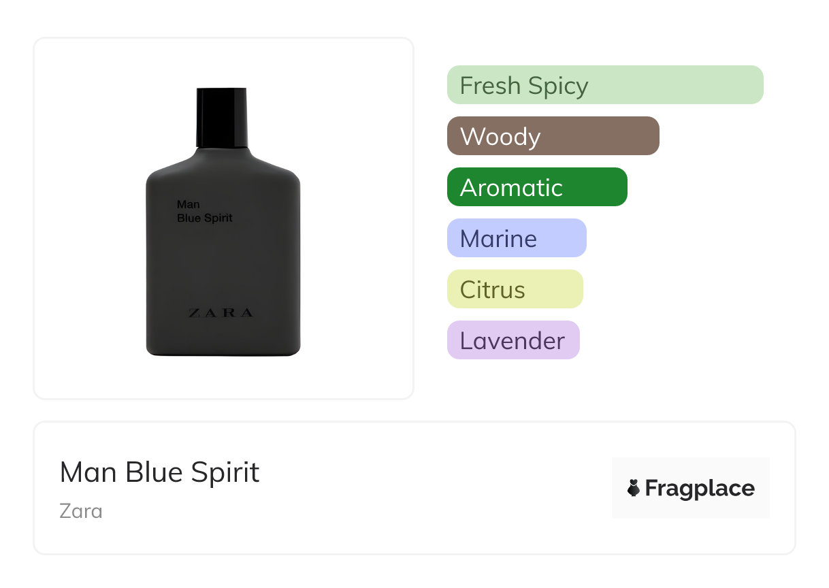Image resolution: width=829 pixels, height=588 pixels.
Task: Click the Man Blue Spirit bottle label
Action: (x=204, y=211)
